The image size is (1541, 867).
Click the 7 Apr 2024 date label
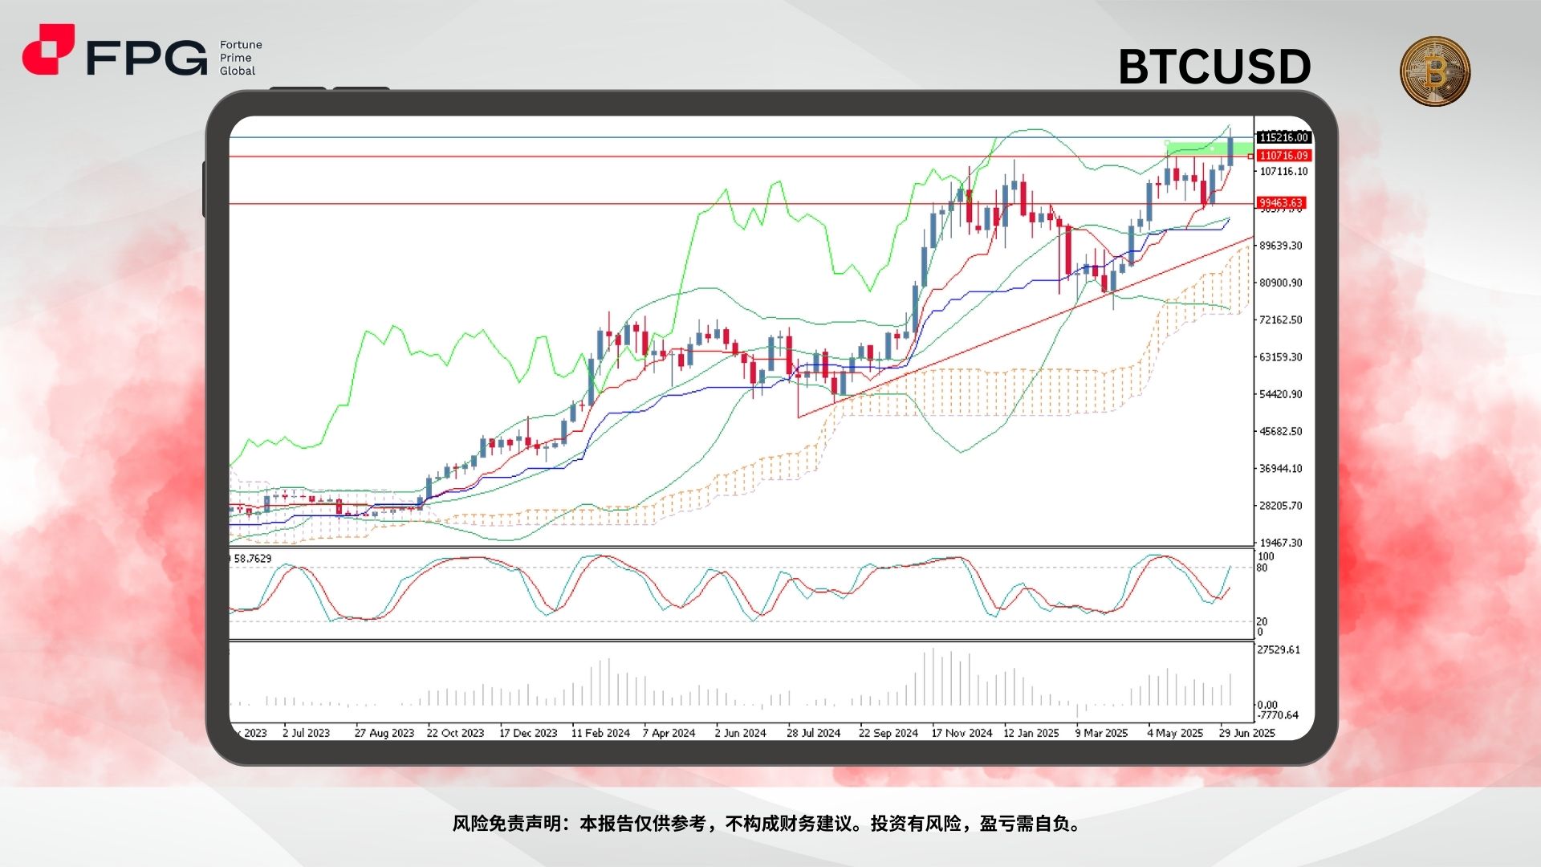[x=669, y=733]
